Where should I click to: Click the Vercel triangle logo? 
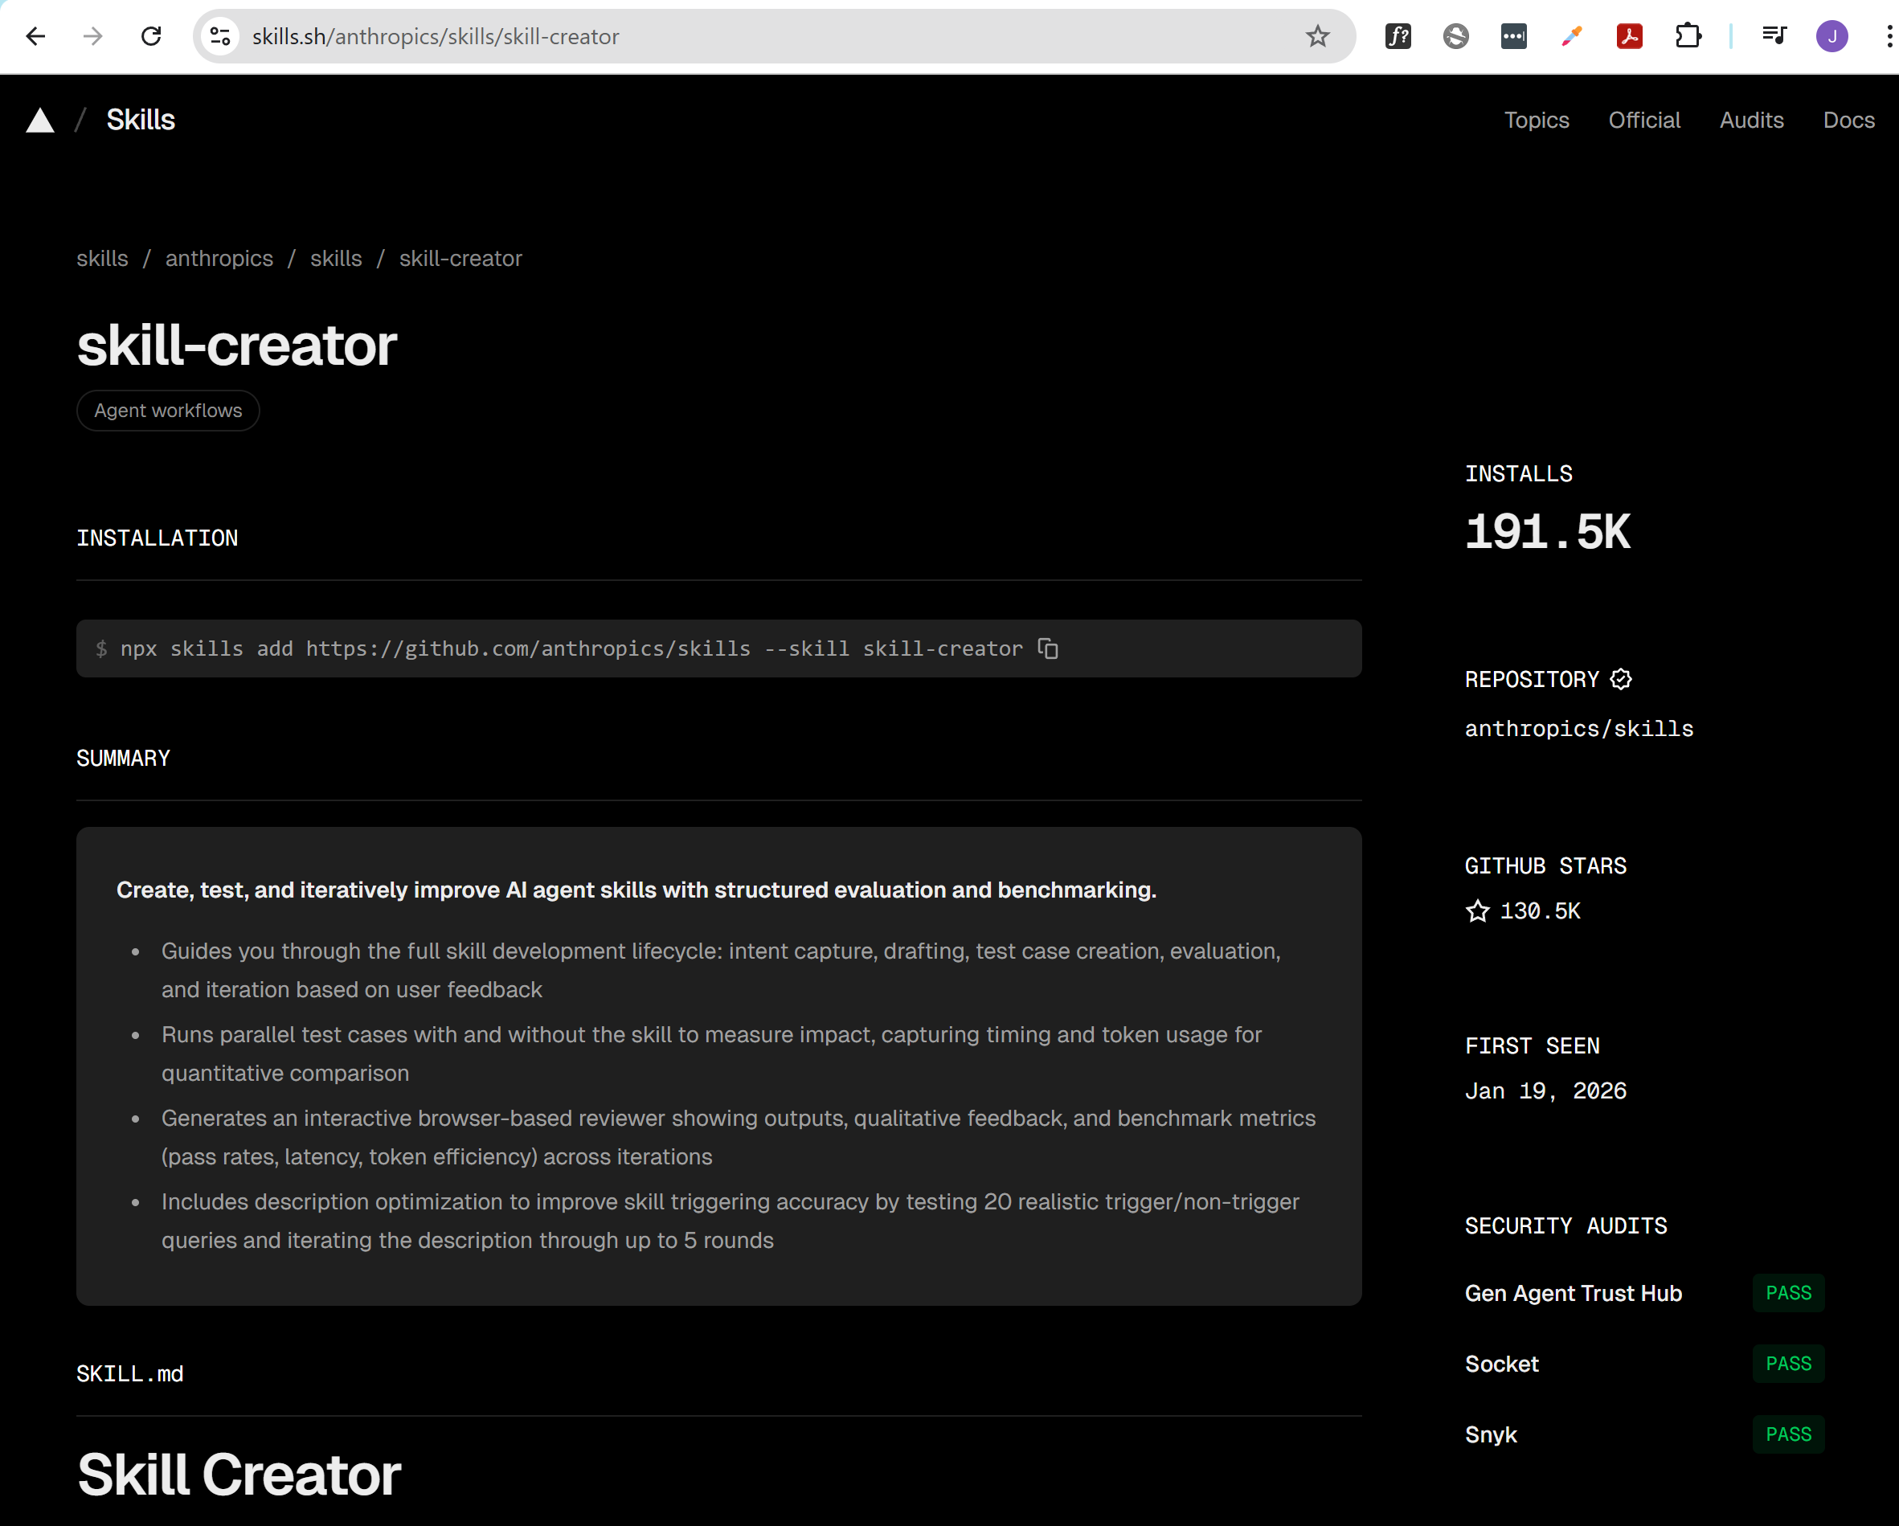(x=39, y=121)
